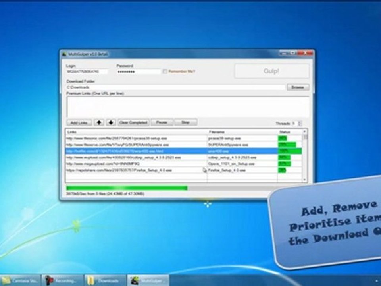Select the picasa38-setup.exe row
The height and width of the screenshot is (286, 381).
tap(184, 138)
